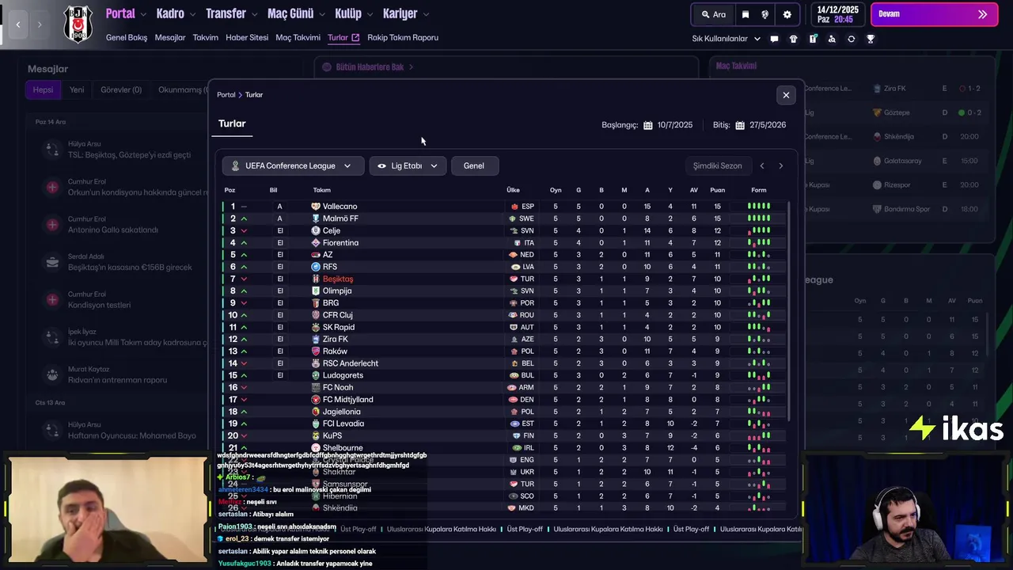This screenshot has width=1013, height=570.
Task: Click the CFR Cluj team crest
Action: click(316, 315)
